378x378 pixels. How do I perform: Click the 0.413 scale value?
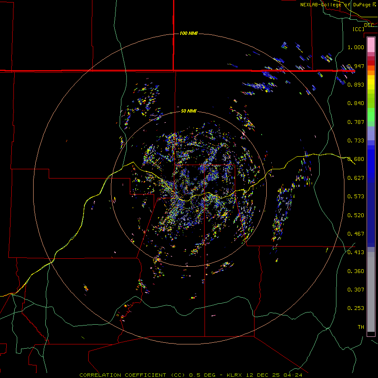[x=356, y=252]
